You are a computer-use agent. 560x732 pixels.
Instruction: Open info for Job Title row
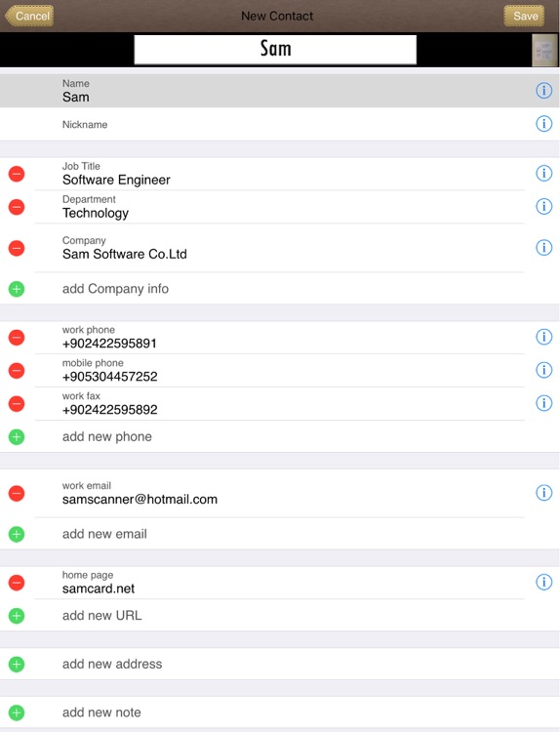[543, 173]
